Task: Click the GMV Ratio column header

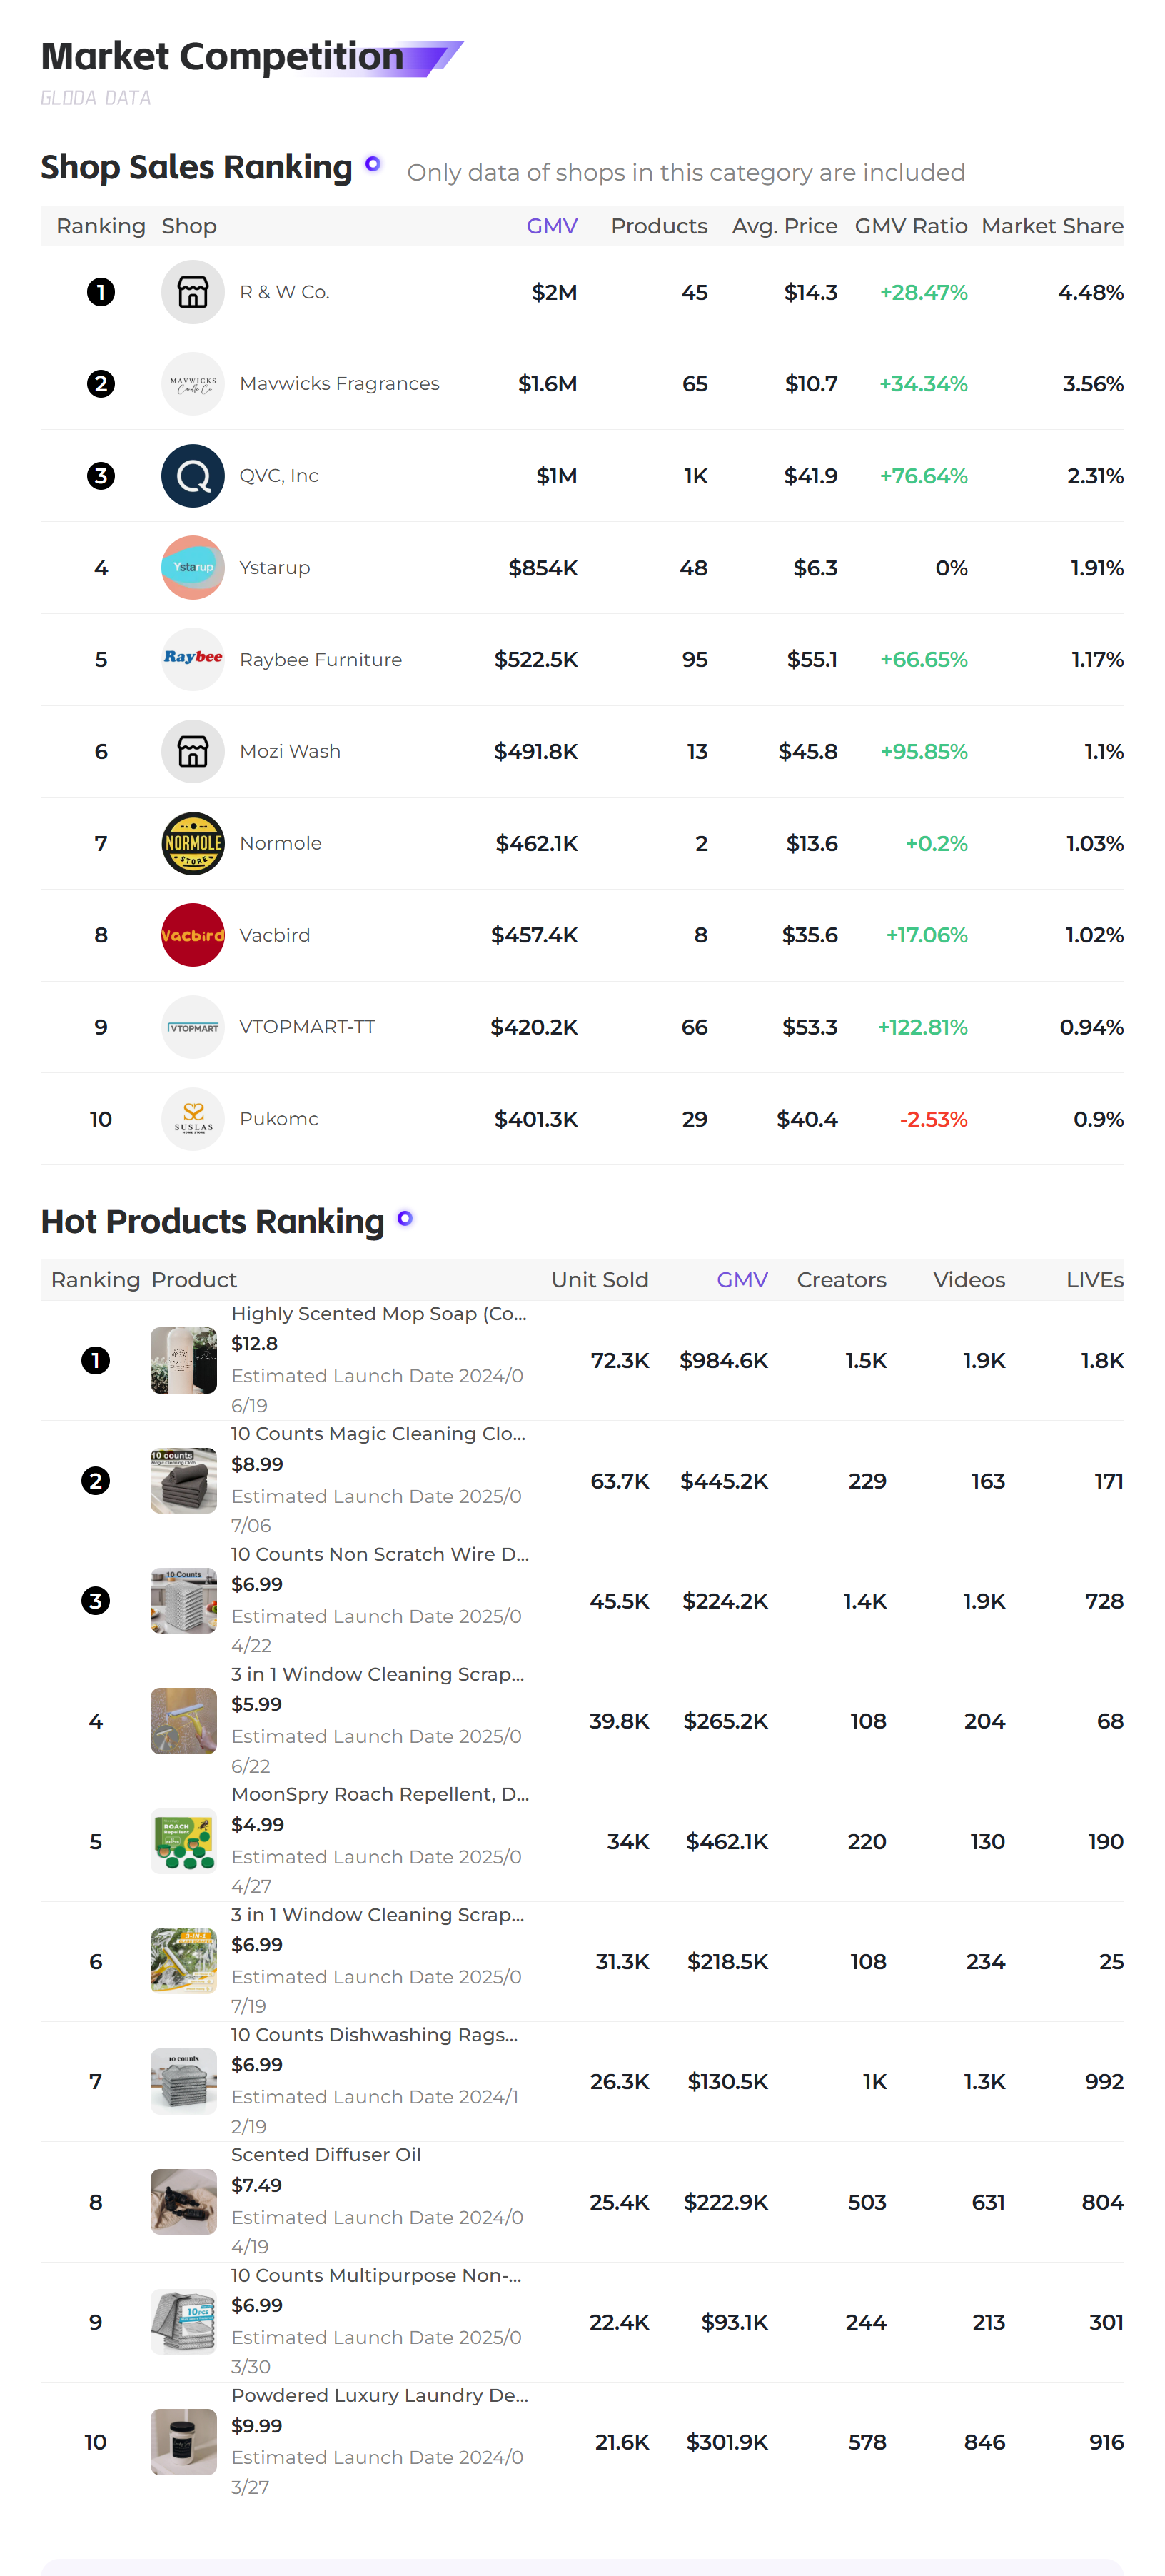Action: tap(911, 226)
